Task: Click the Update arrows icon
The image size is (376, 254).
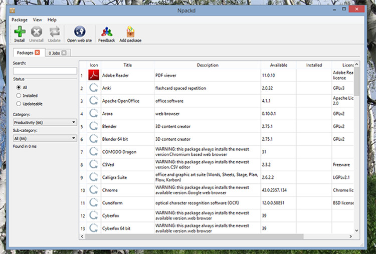Action: pos(55,32)
